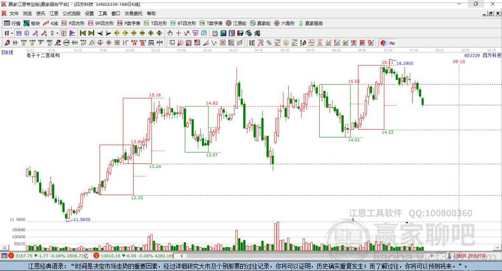The height and width of the screenshot is (271, 502).
Task: Select the circled 金 golden ratio tool
Action: coord(286,43)
